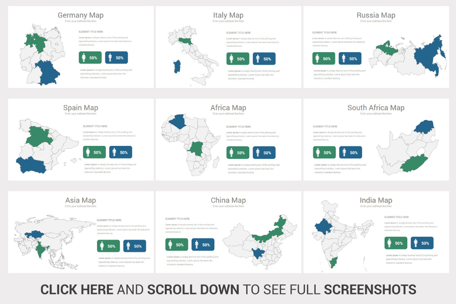Click the male icon on Italy Map slide
Screen dimensions: 456x304
click(x=258, y=59)
